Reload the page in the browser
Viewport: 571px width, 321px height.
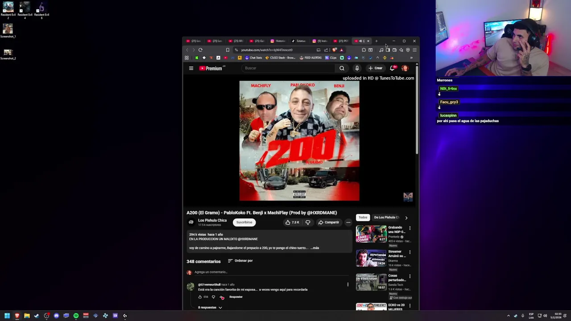[x=200, y=50]
